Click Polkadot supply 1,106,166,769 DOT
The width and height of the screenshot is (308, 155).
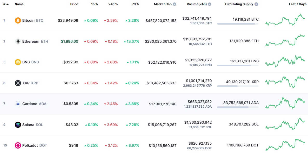click(243, 145)
